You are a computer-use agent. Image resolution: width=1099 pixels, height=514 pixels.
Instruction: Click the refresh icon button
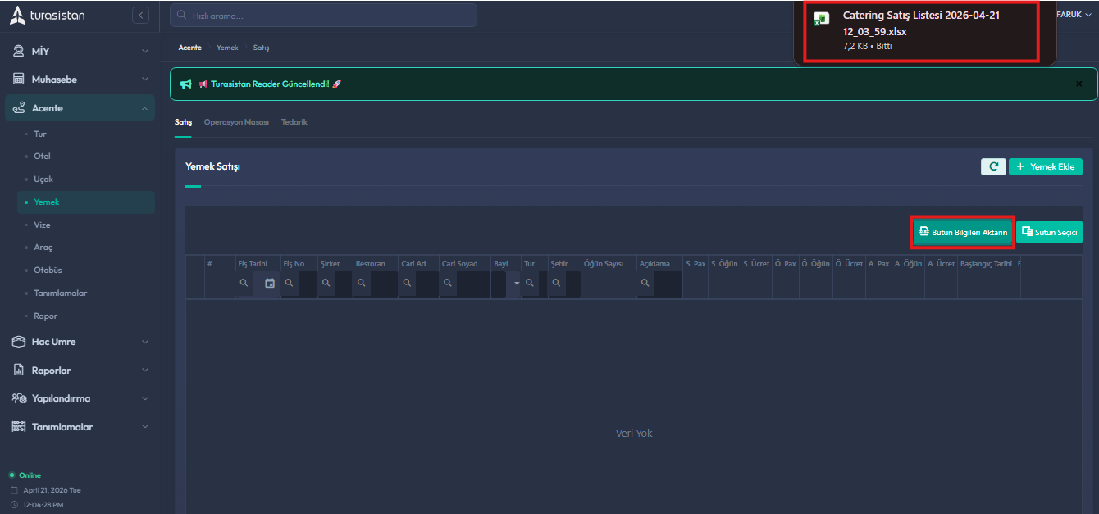pos(993,166)
